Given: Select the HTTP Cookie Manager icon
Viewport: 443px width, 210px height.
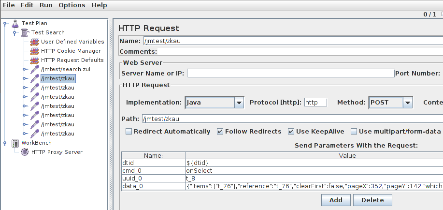Looking at the screenshot, I should (34, 51).
